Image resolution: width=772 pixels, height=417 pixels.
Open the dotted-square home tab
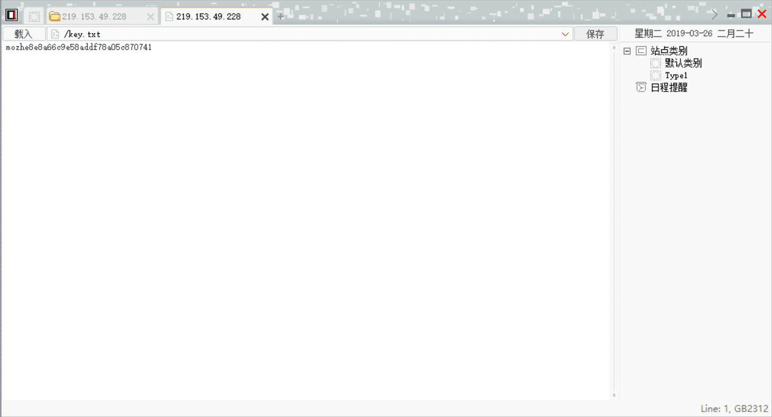point(35,16)
